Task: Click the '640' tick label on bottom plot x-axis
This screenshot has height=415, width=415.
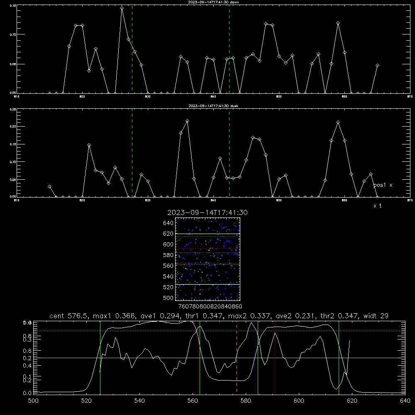Action: pyautogui.click(x=405, y=401)
